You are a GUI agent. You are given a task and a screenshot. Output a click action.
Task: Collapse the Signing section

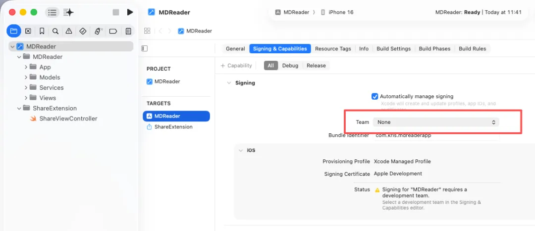(x=229, y=82)
